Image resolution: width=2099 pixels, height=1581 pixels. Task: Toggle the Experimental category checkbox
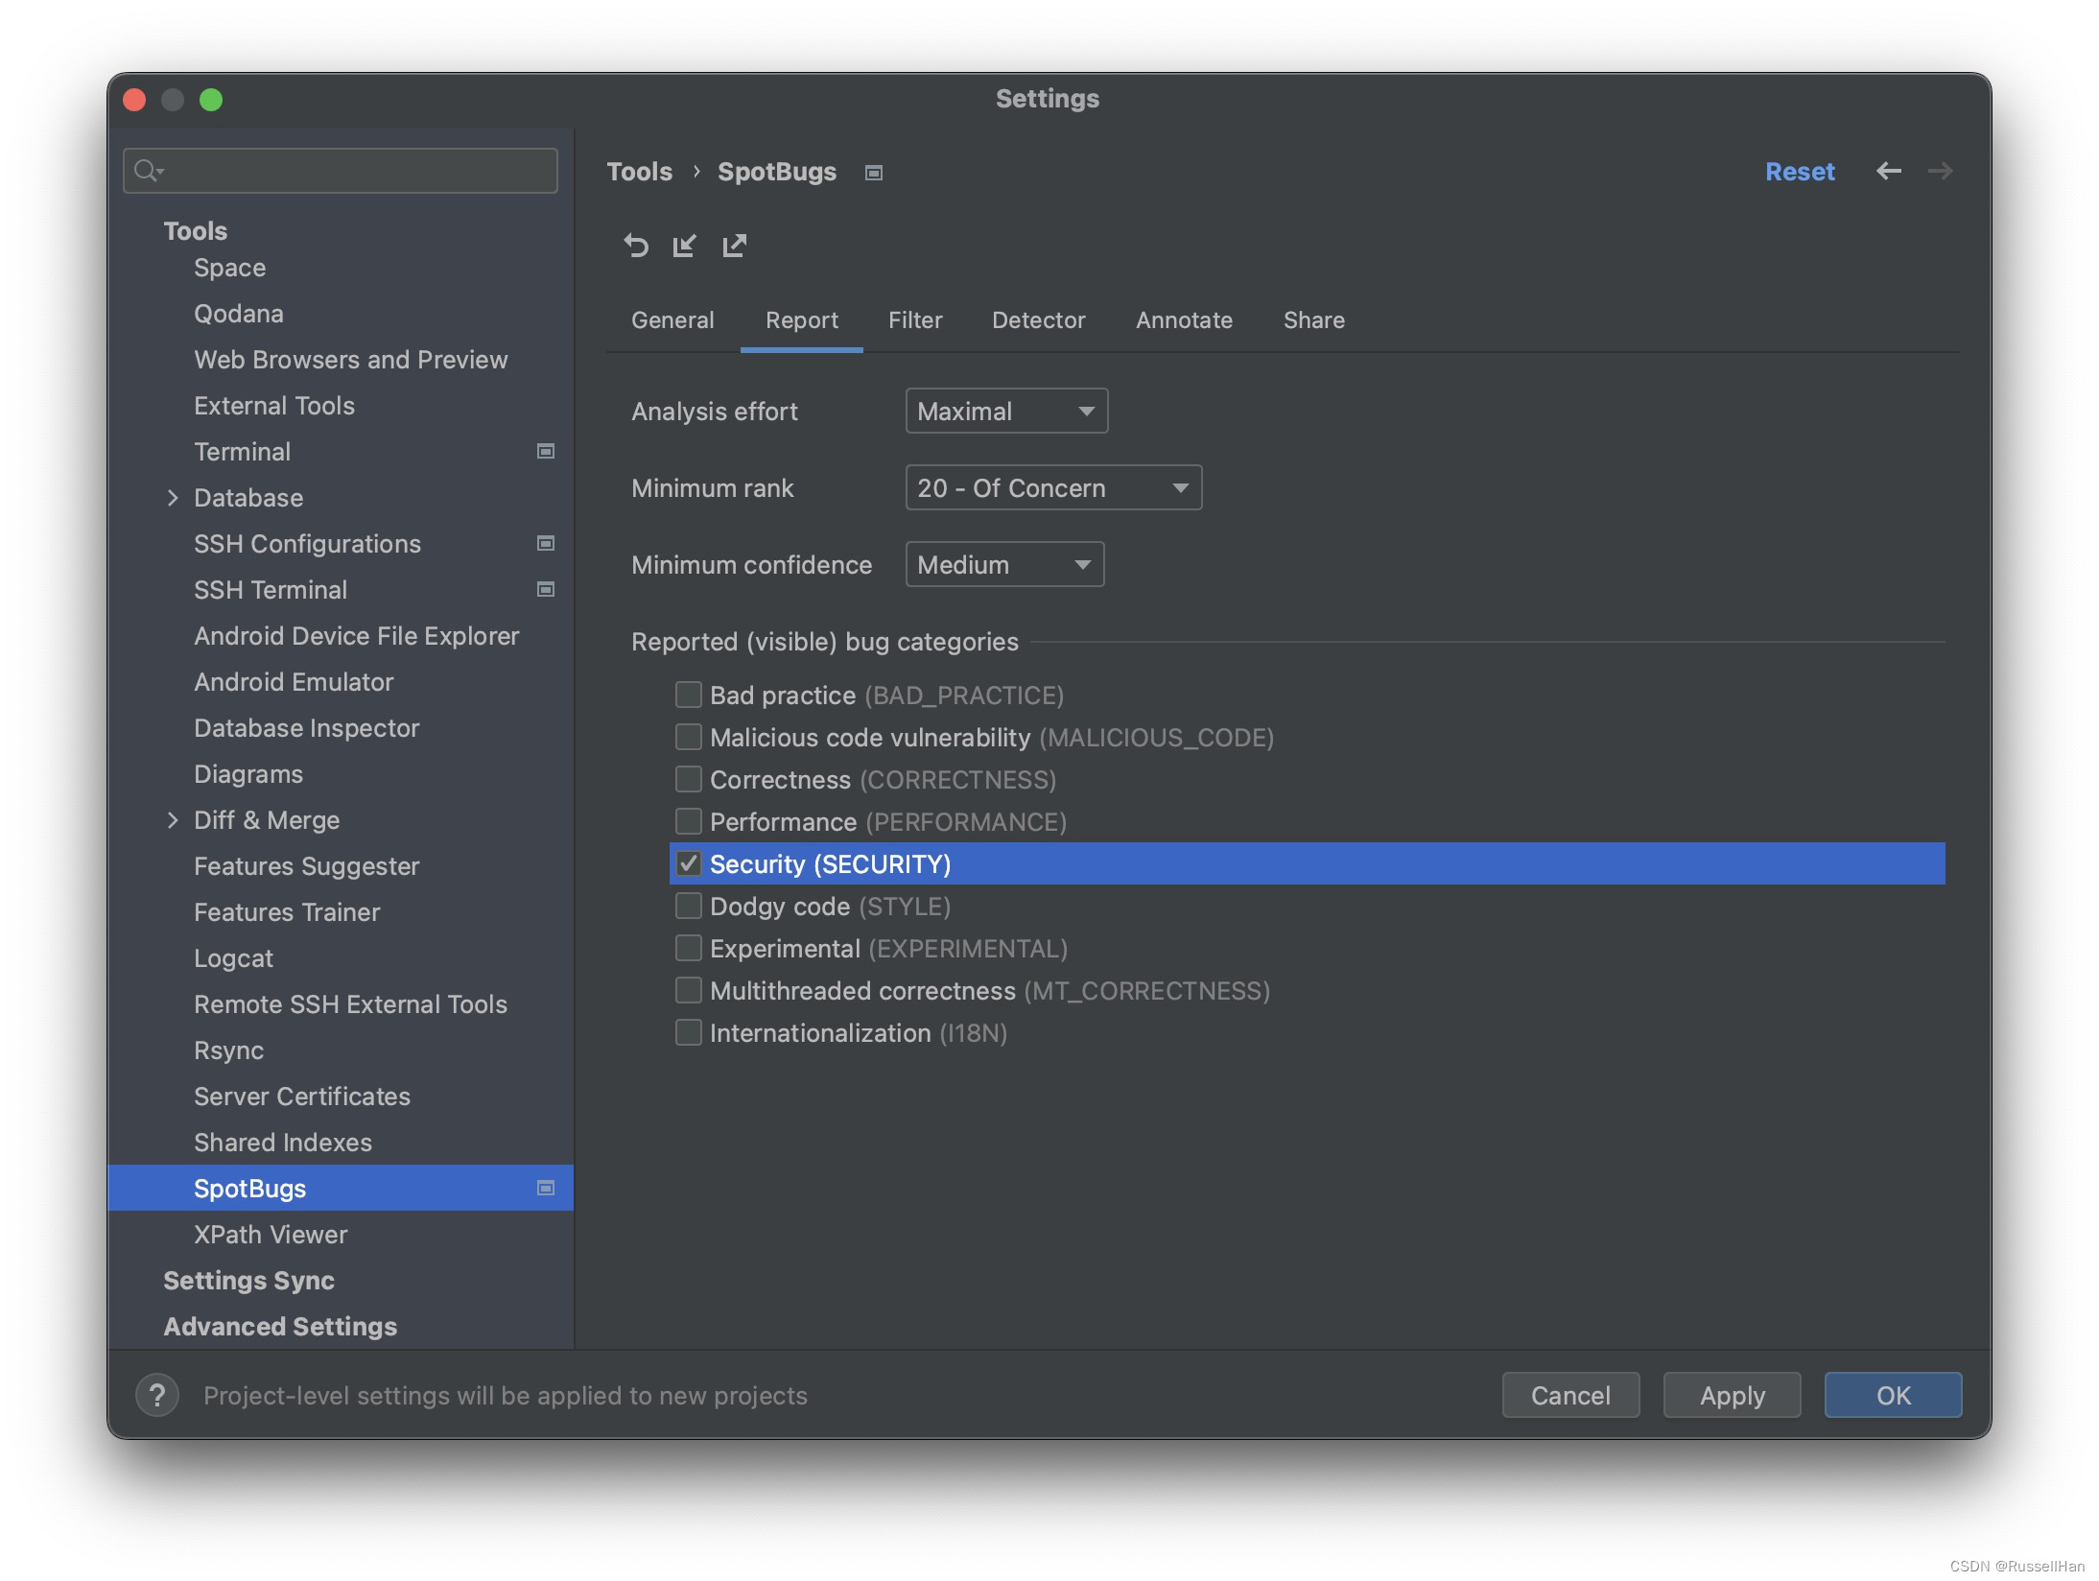pos(688,947)
